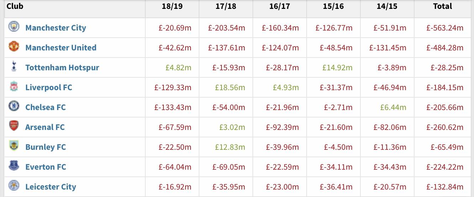
Task: Sort by the Club column header
Action: pyautogui.click(x=15, y=6)
